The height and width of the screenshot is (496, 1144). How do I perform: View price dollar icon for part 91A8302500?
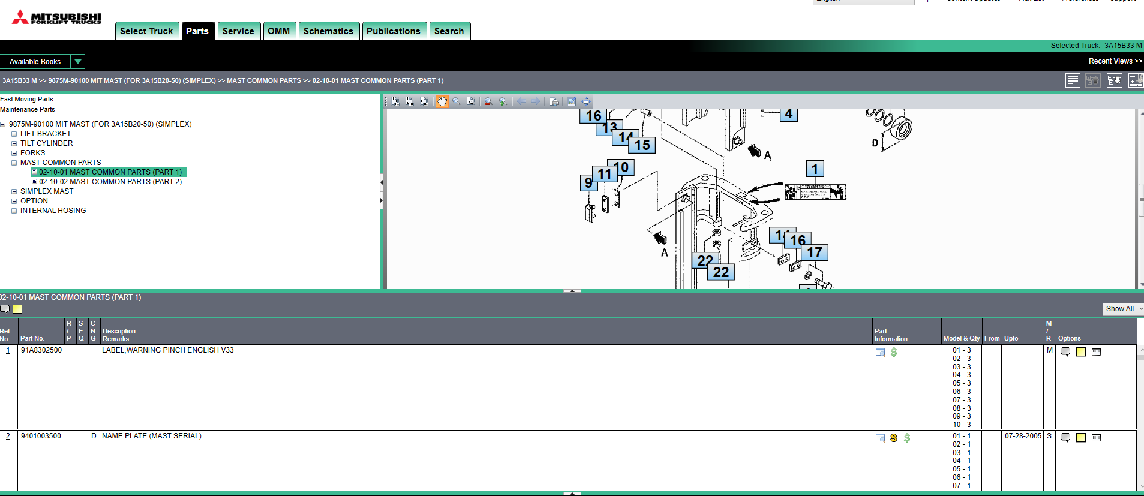coord(894,352)
